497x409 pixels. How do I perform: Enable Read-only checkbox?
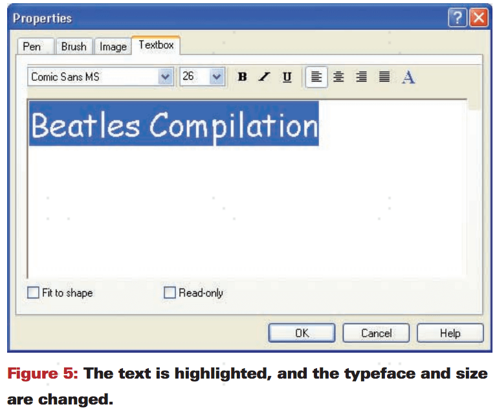point(170,293)
